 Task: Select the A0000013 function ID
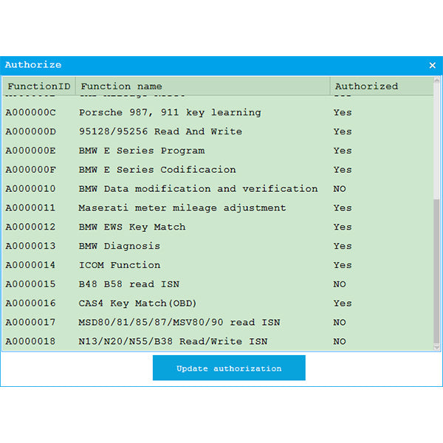click(x=30, y=246)
